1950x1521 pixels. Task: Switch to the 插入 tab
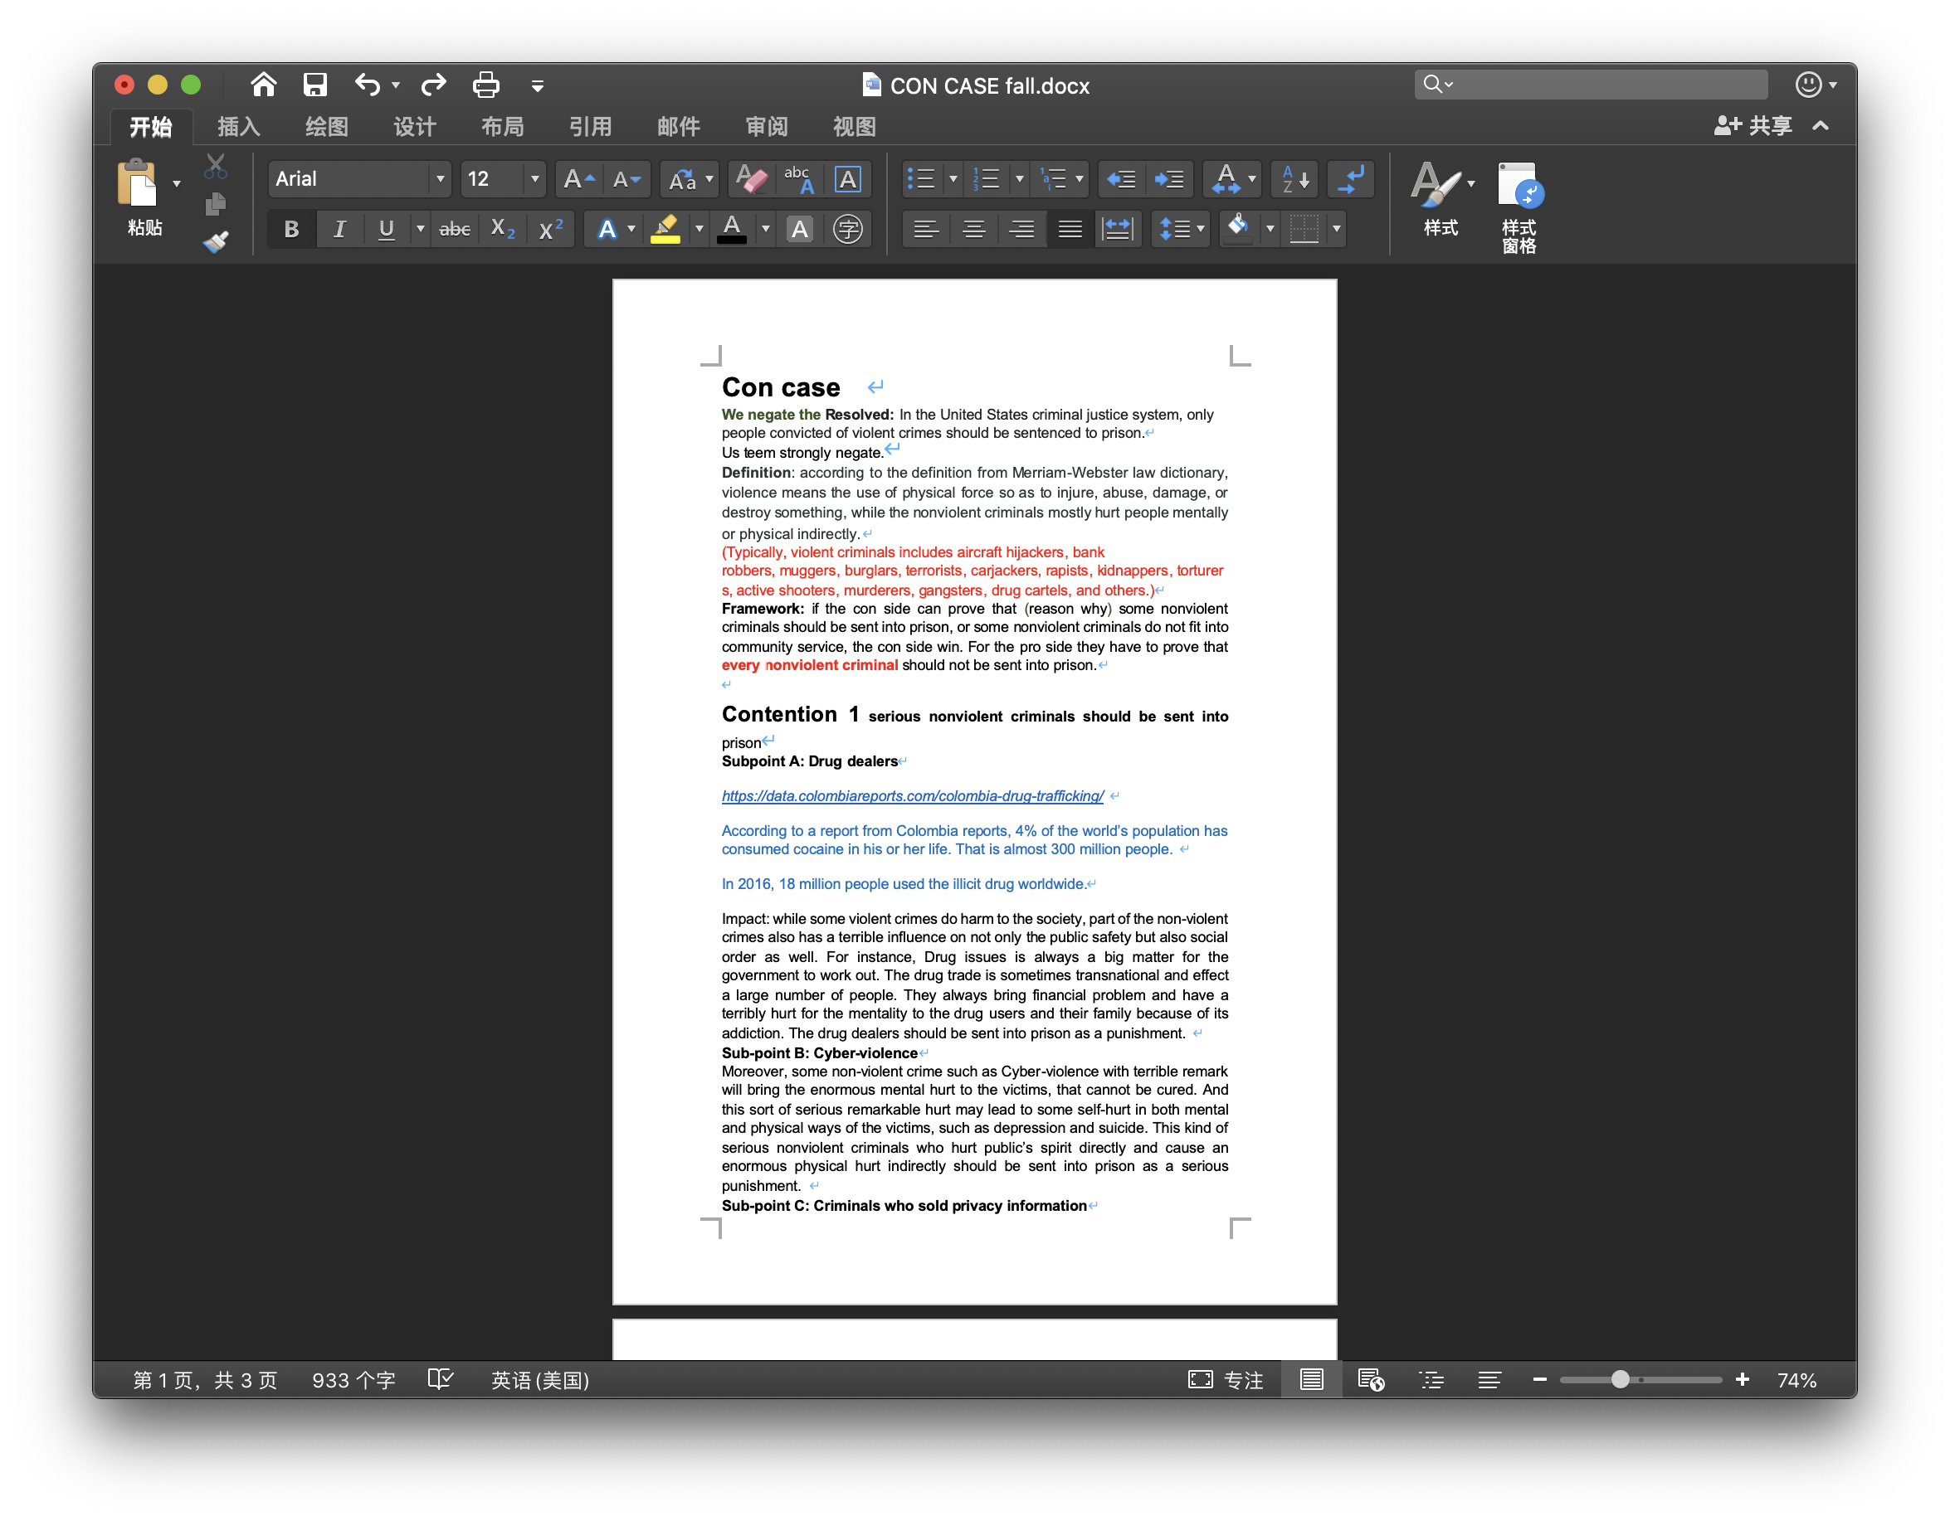[238, 127]
